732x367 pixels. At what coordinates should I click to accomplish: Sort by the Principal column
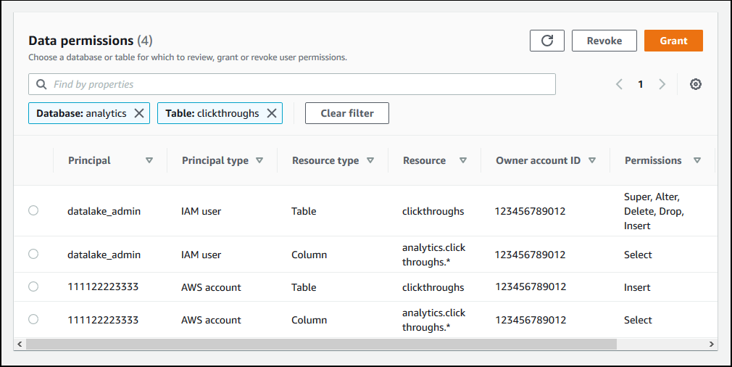149,160
